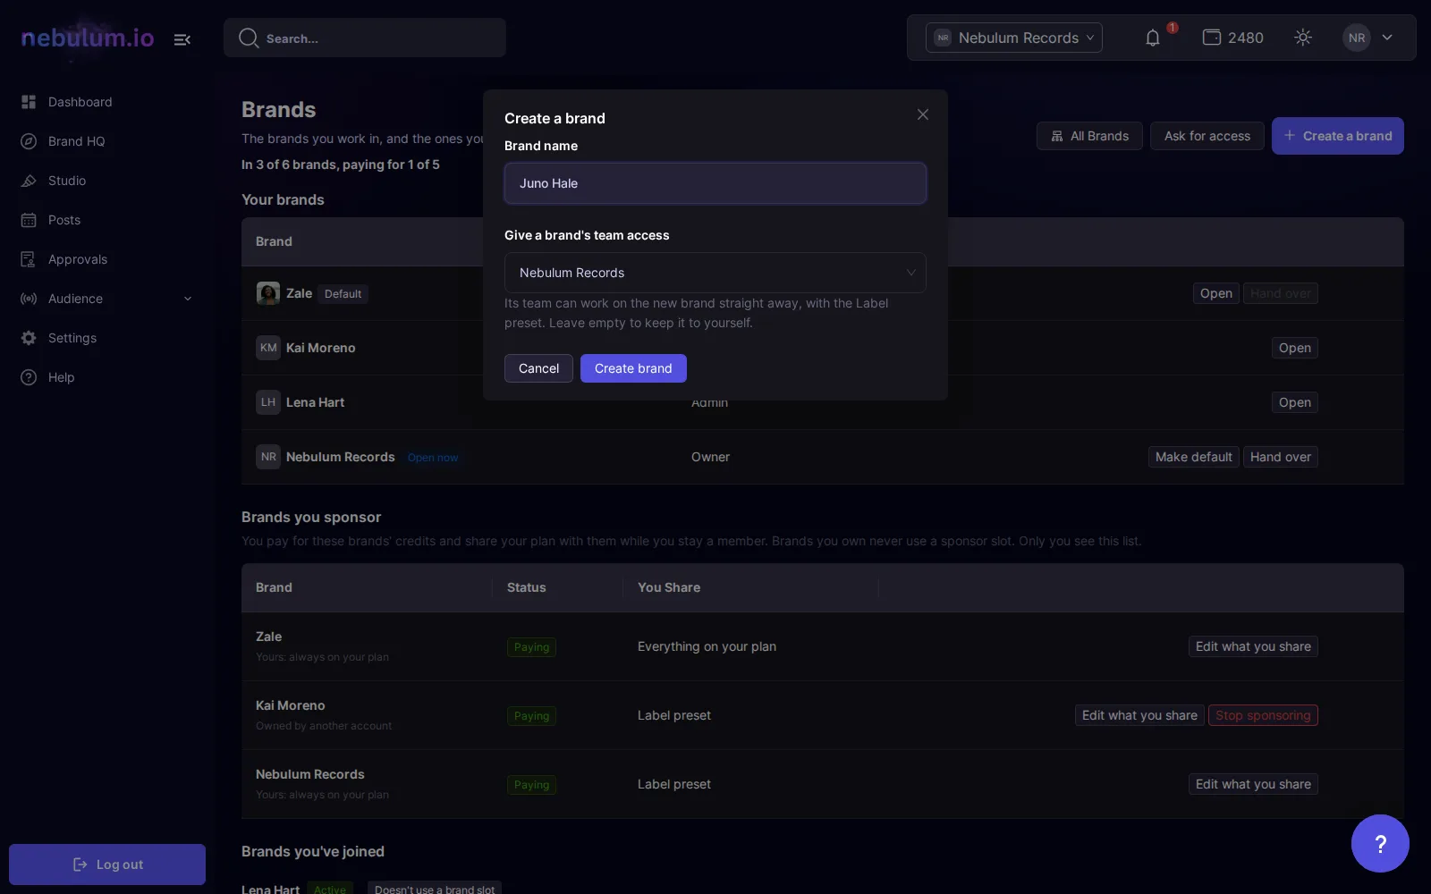The width and height of the screenshot is (1431, 894).
Task: Stop sponsoring Kai Moreno
Action: 1263,715
